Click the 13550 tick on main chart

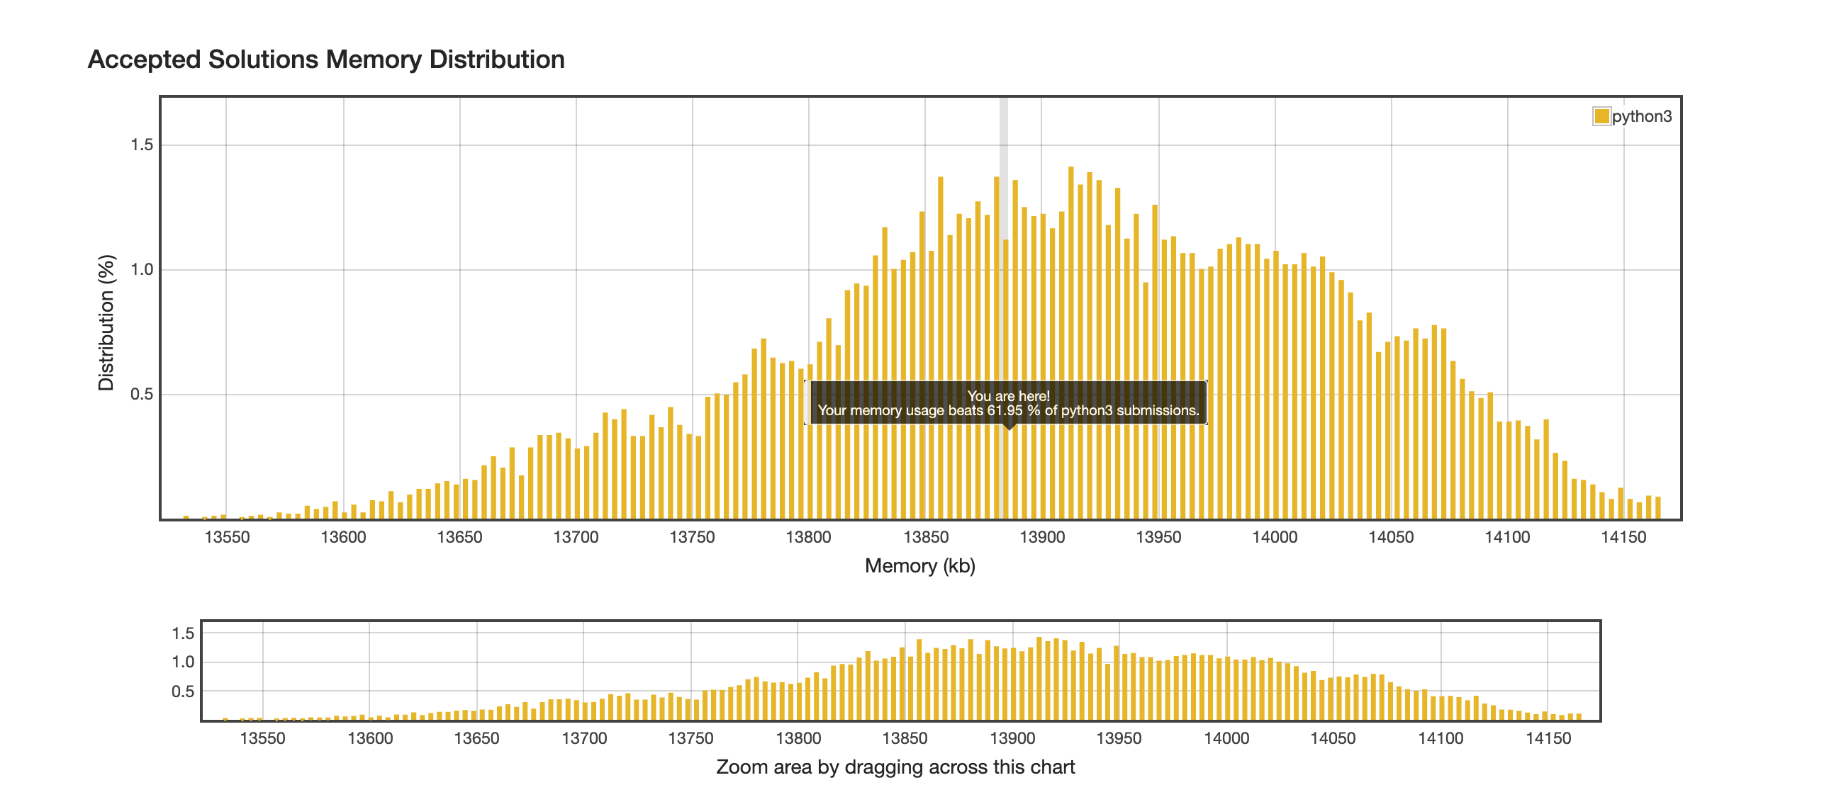[227, 537]
